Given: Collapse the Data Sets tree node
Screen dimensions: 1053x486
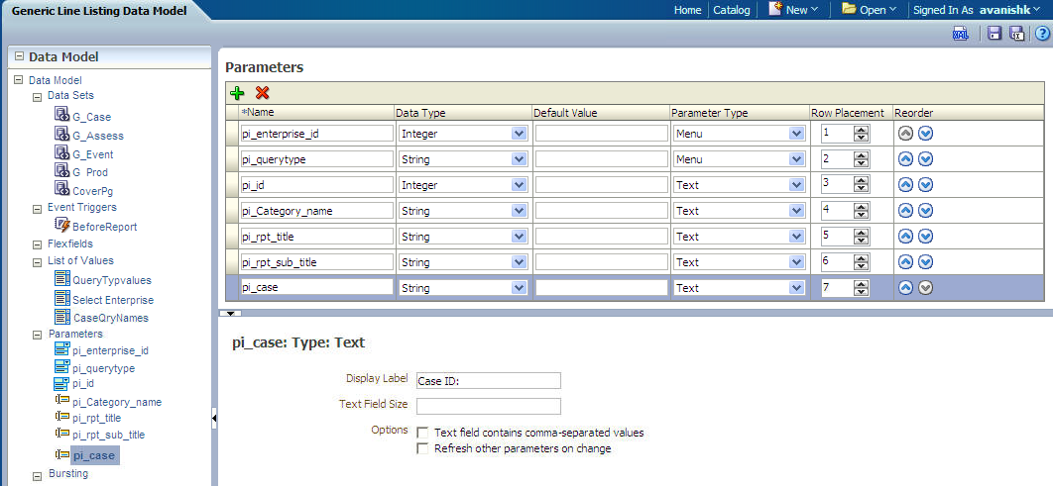Looking at the screenshot, I should point(37,97).
